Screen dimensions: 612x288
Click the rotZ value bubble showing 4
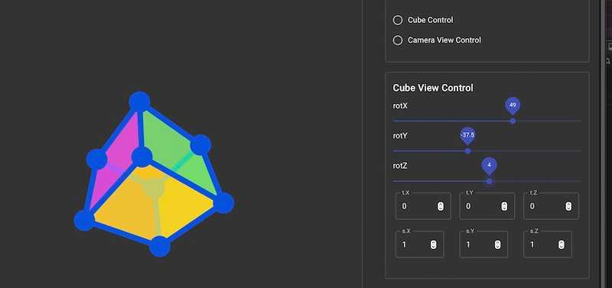point(489,165)
